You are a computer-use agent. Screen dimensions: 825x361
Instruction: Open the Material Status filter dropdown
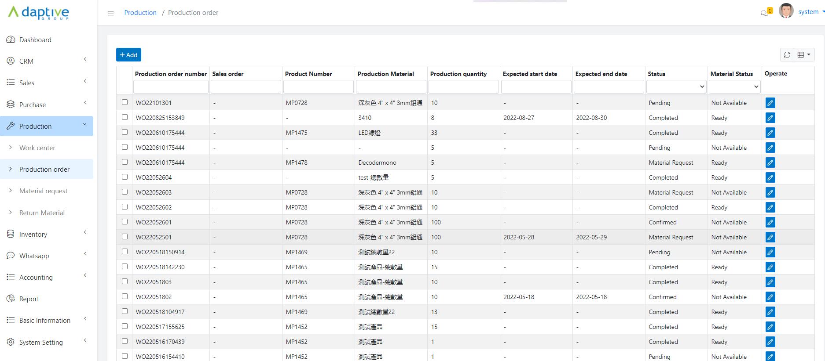point(734,87)
